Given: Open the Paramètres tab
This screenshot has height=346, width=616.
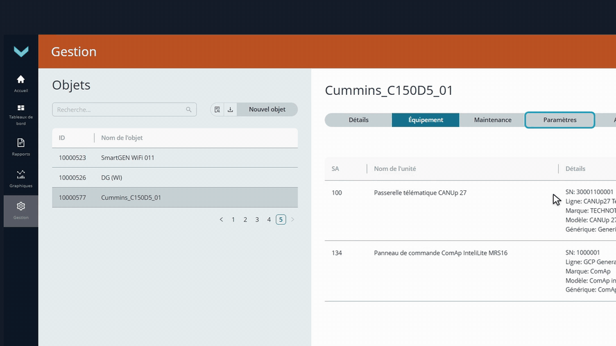Looking at the screenshot, I should (560, 120).
